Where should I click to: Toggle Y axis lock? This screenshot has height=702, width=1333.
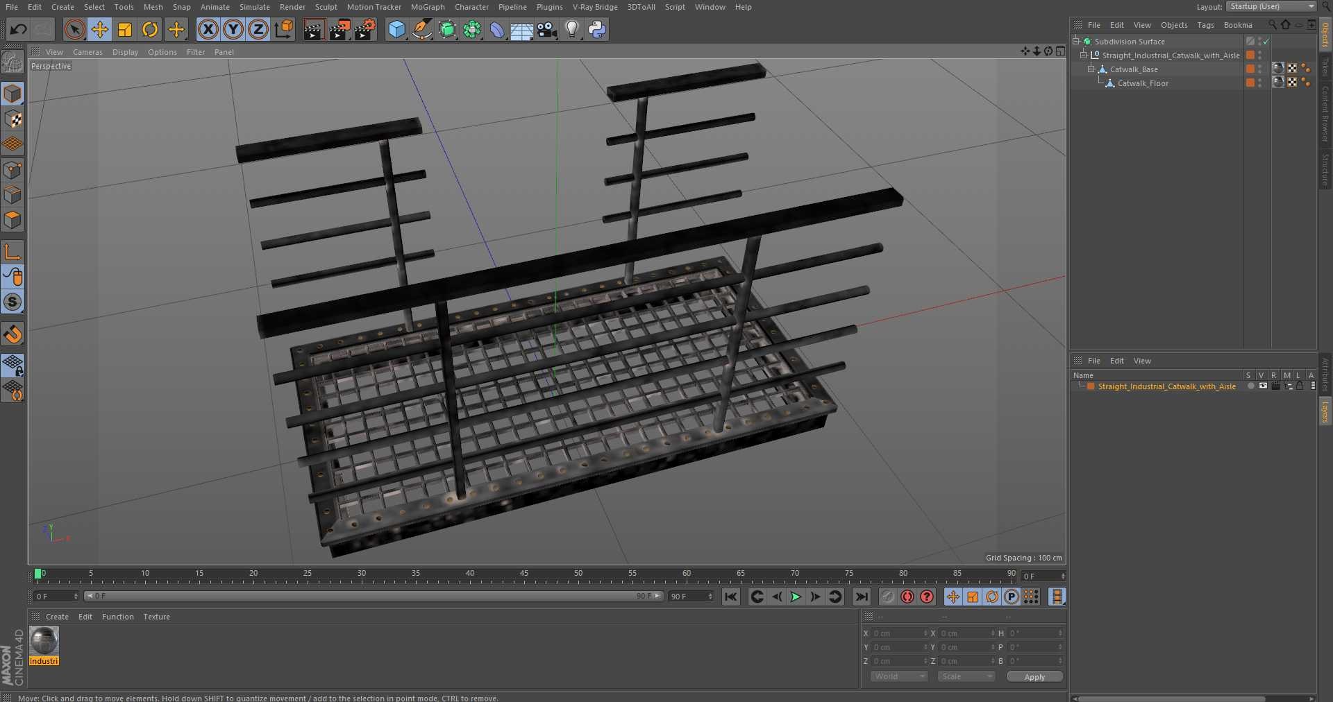coord(233,29)
